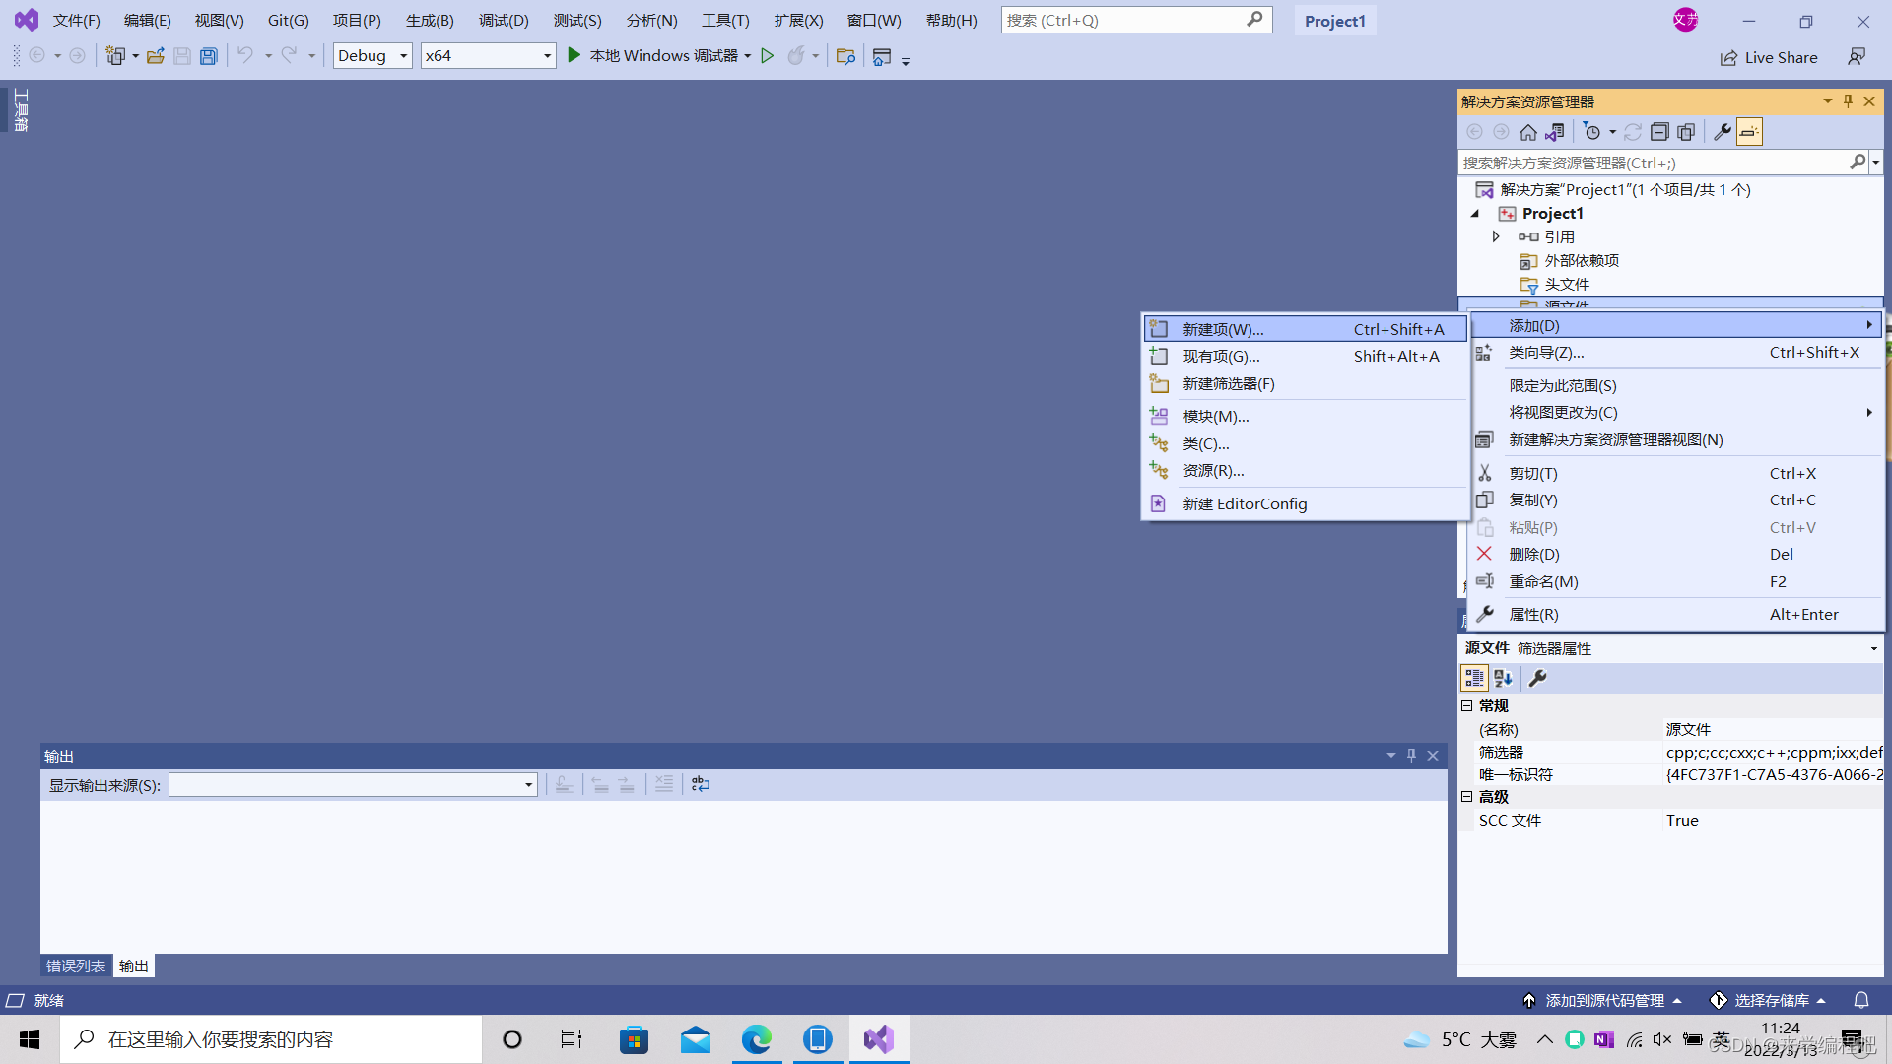This screenshot has width=1892, height=1064.
Task: Open Microsoft Edge from the taskbar
Action: 756,1039
